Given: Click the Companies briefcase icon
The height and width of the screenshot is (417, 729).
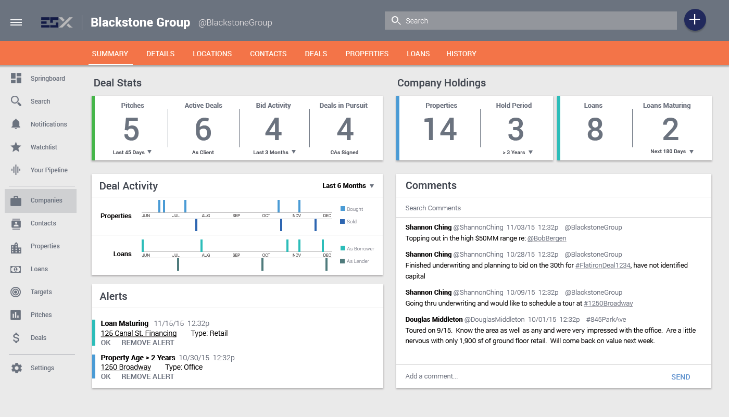Looking at the screenshot, I should [x=16, y=200].
